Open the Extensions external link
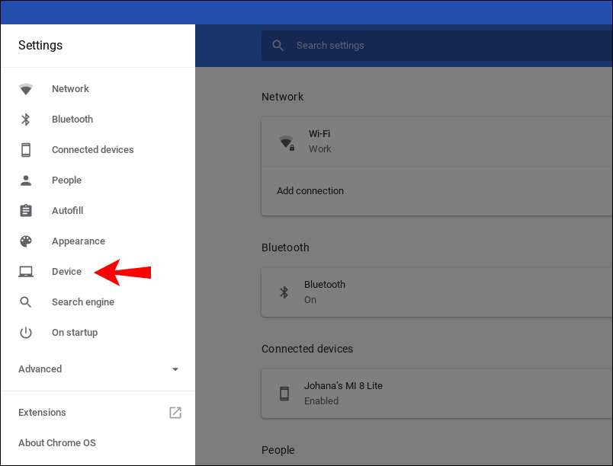613x466 pixels. tap(175, 413)
